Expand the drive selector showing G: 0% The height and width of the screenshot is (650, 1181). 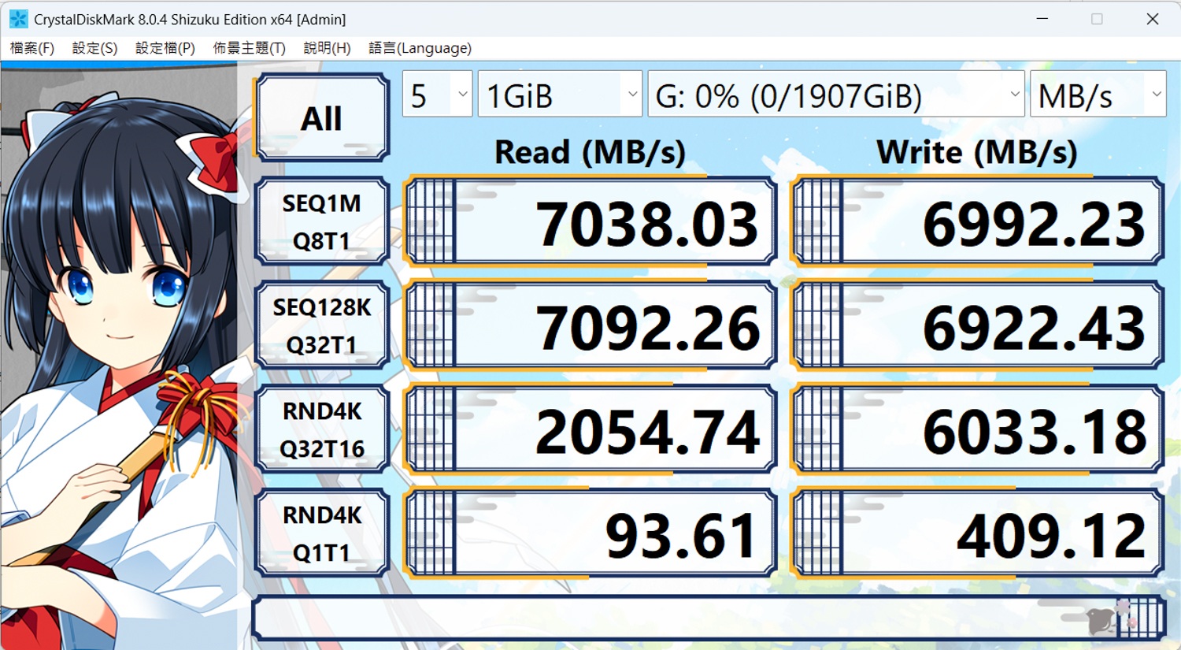point(836,95)
